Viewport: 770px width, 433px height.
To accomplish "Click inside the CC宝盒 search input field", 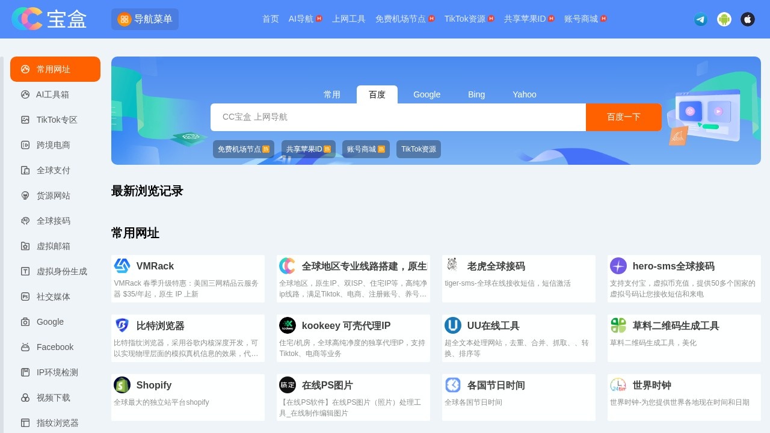I will (x=397, y=117).
